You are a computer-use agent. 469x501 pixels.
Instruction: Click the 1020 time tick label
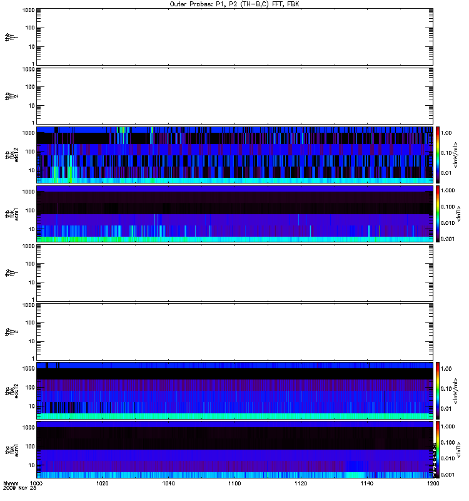[103, 483]
